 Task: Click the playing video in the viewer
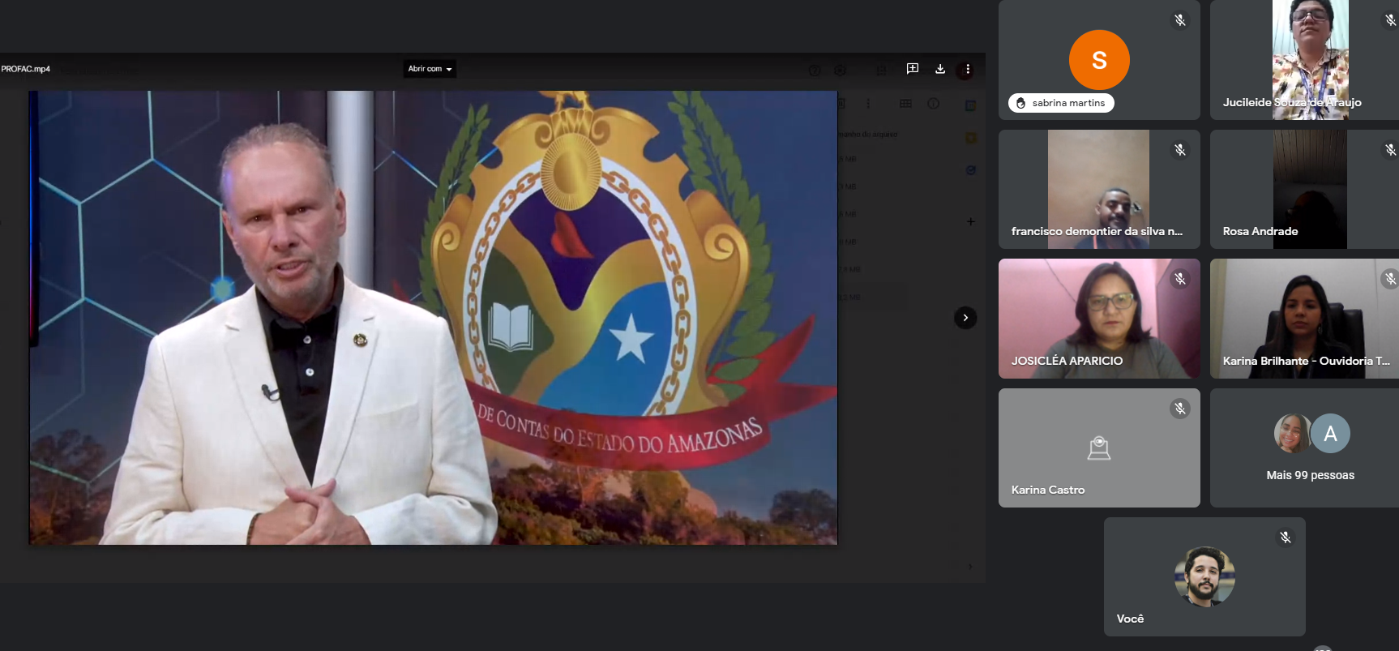pos(433,318)
